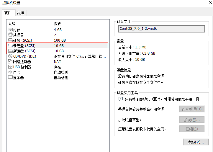Screen dimensions: 213x152
Task: Click the 当前大小: 1.3 MB text
Action: [132, 47]
